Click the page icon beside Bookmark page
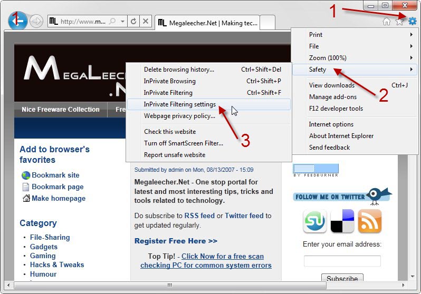This screenshot has height=294, width=421. pyautogui.click(x=26, y=187)
